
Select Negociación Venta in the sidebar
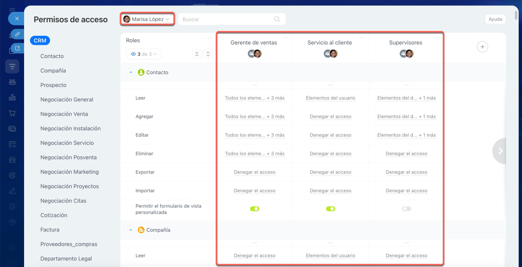point(64,114)
